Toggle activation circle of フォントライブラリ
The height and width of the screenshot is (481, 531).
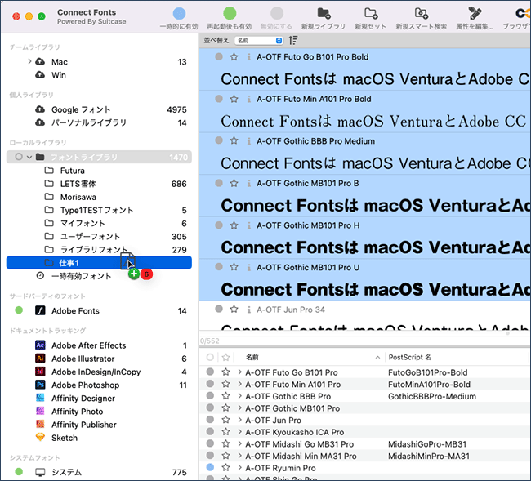pos(19,157)
